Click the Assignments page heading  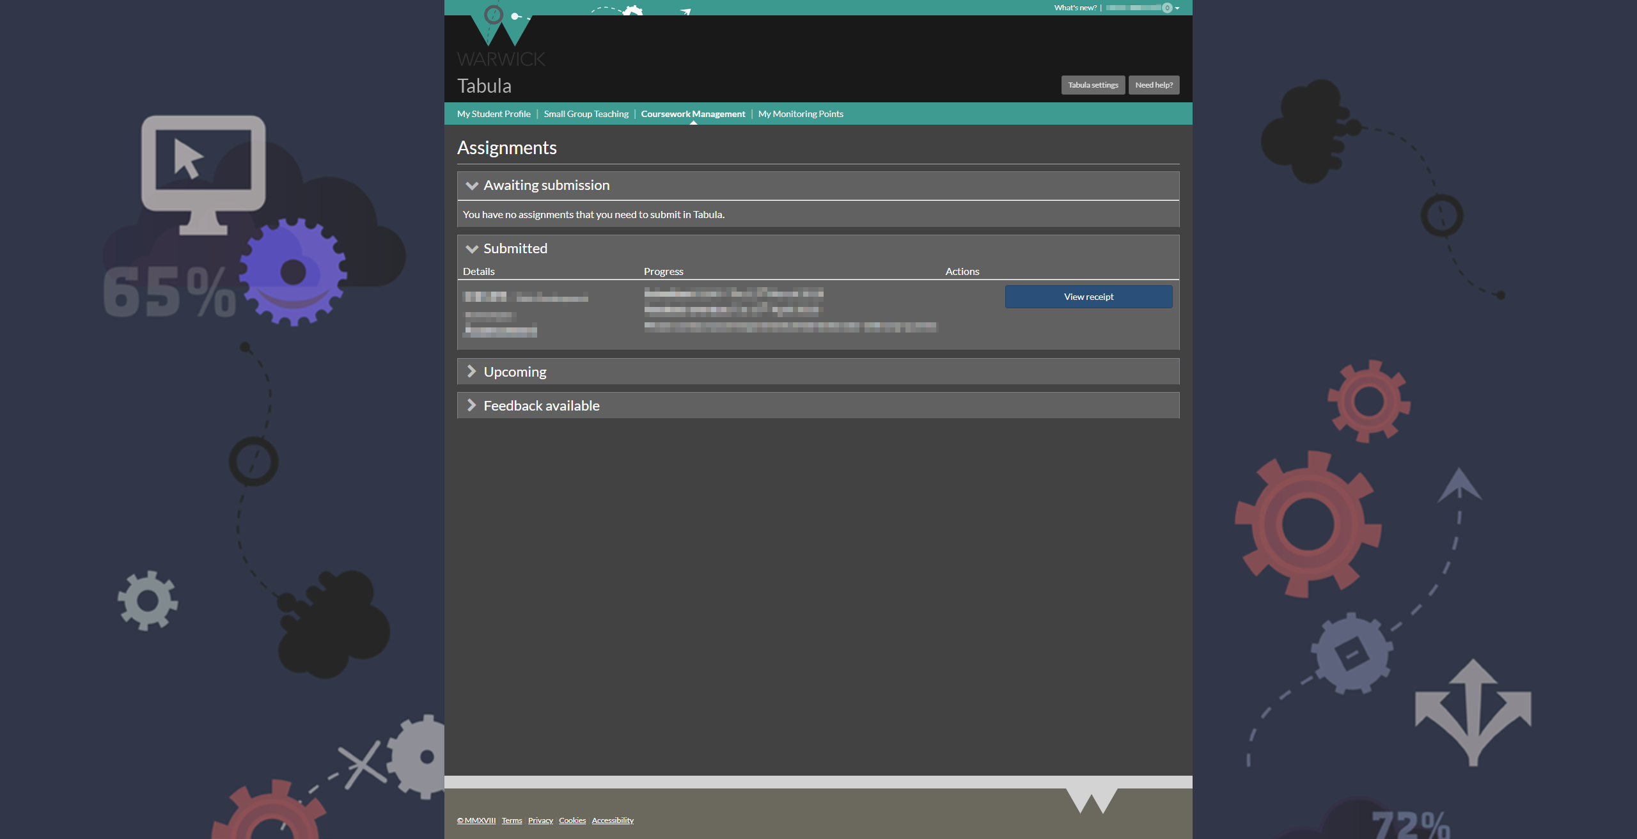click(x=507, y=148)
